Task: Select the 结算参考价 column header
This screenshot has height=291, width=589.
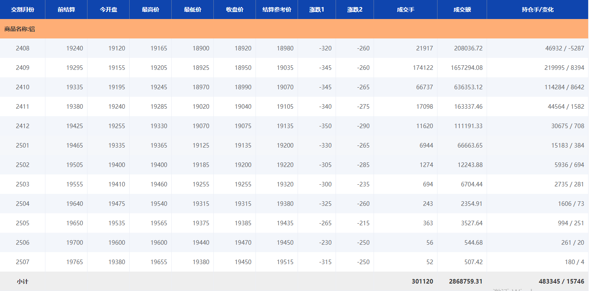Action: [x=277, y=10]
